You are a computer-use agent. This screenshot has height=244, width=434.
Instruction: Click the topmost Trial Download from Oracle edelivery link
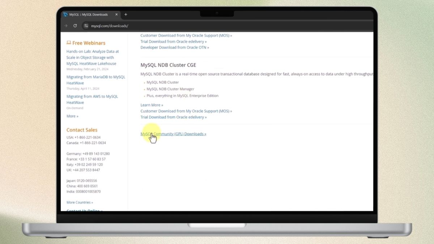[174, 42]
